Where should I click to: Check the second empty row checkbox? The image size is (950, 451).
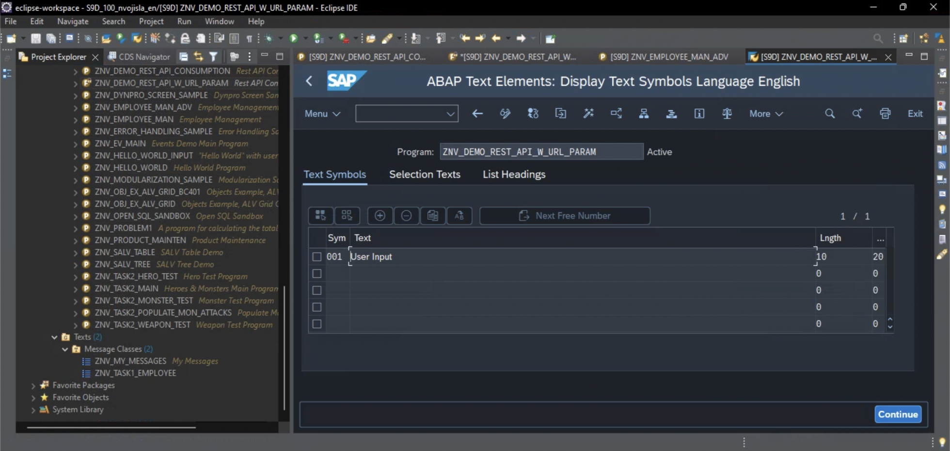click(317, 290)
